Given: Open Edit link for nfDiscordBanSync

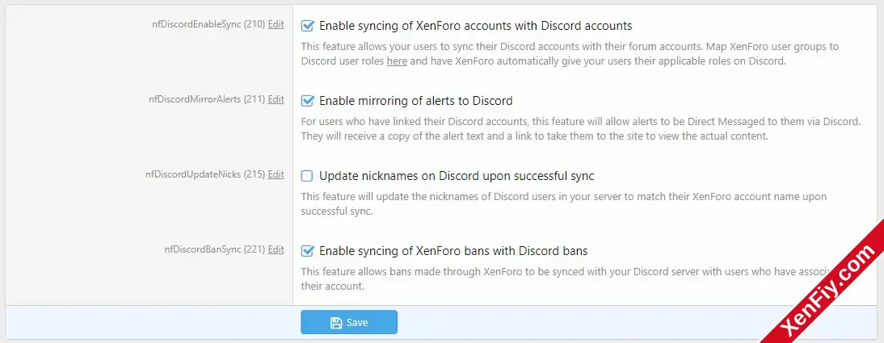Looking at the screenshot, I should click(276, 249).
